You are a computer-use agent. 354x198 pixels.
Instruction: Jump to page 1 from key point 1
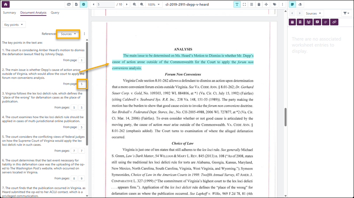point(81,60)
